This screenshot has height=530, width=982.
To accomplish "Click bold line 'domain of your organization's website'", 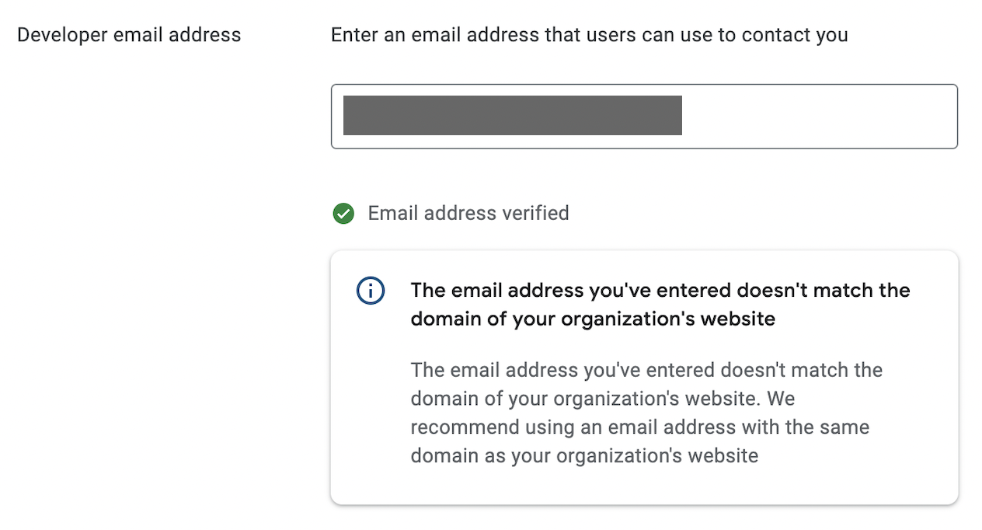I will [593, 319].
